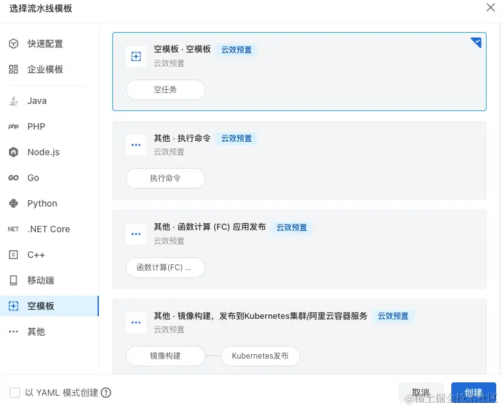Screen dimensions: 502x408
Task: Click 云效预置 tag on Kubernetes card
Action: tap(393, 316)
